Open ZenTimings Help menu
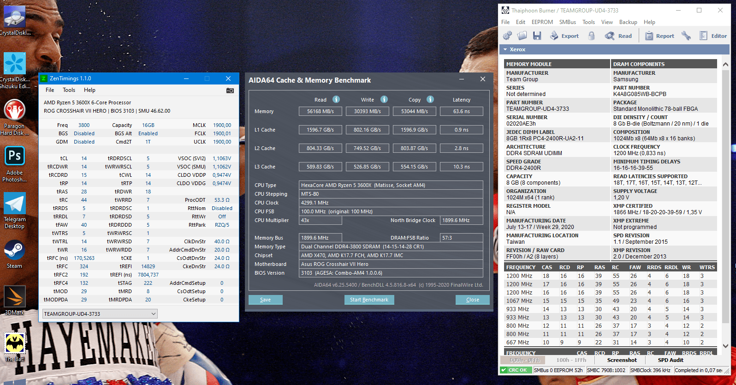The image size is (736, 385). click(89, 90)
